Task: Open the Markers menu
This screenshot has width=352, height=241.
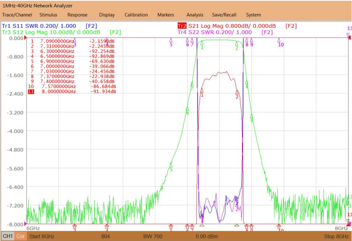Action: coord(165,15)
